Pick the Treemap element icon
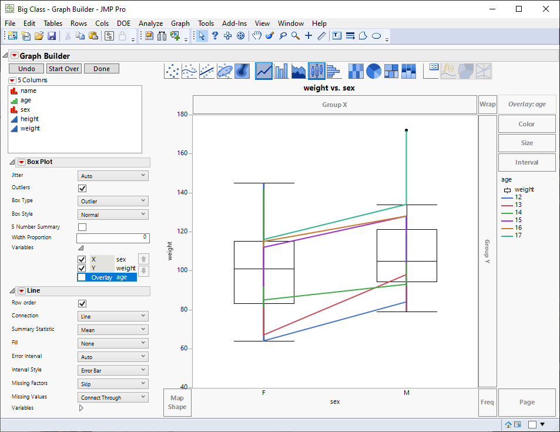The image size is (560, 432). coord(392,71)
